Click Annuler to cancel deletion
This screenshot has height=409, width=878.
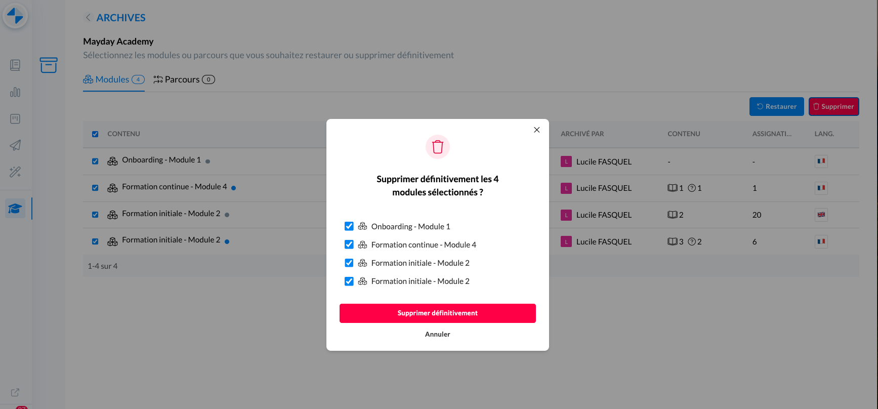pyautogui.click(x=437, y=334)
